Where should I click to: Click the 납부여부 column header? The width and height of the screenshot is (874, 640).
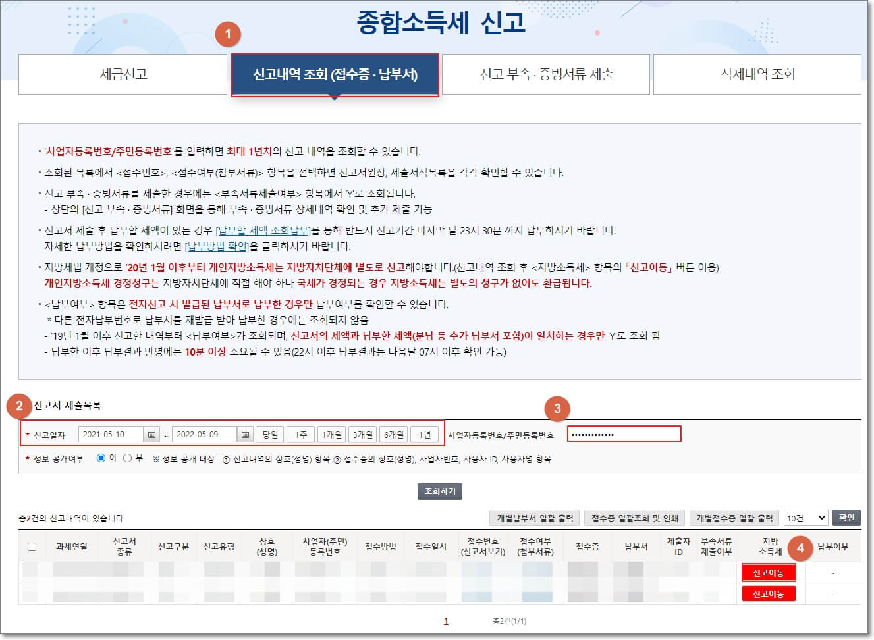click(833, 547)
